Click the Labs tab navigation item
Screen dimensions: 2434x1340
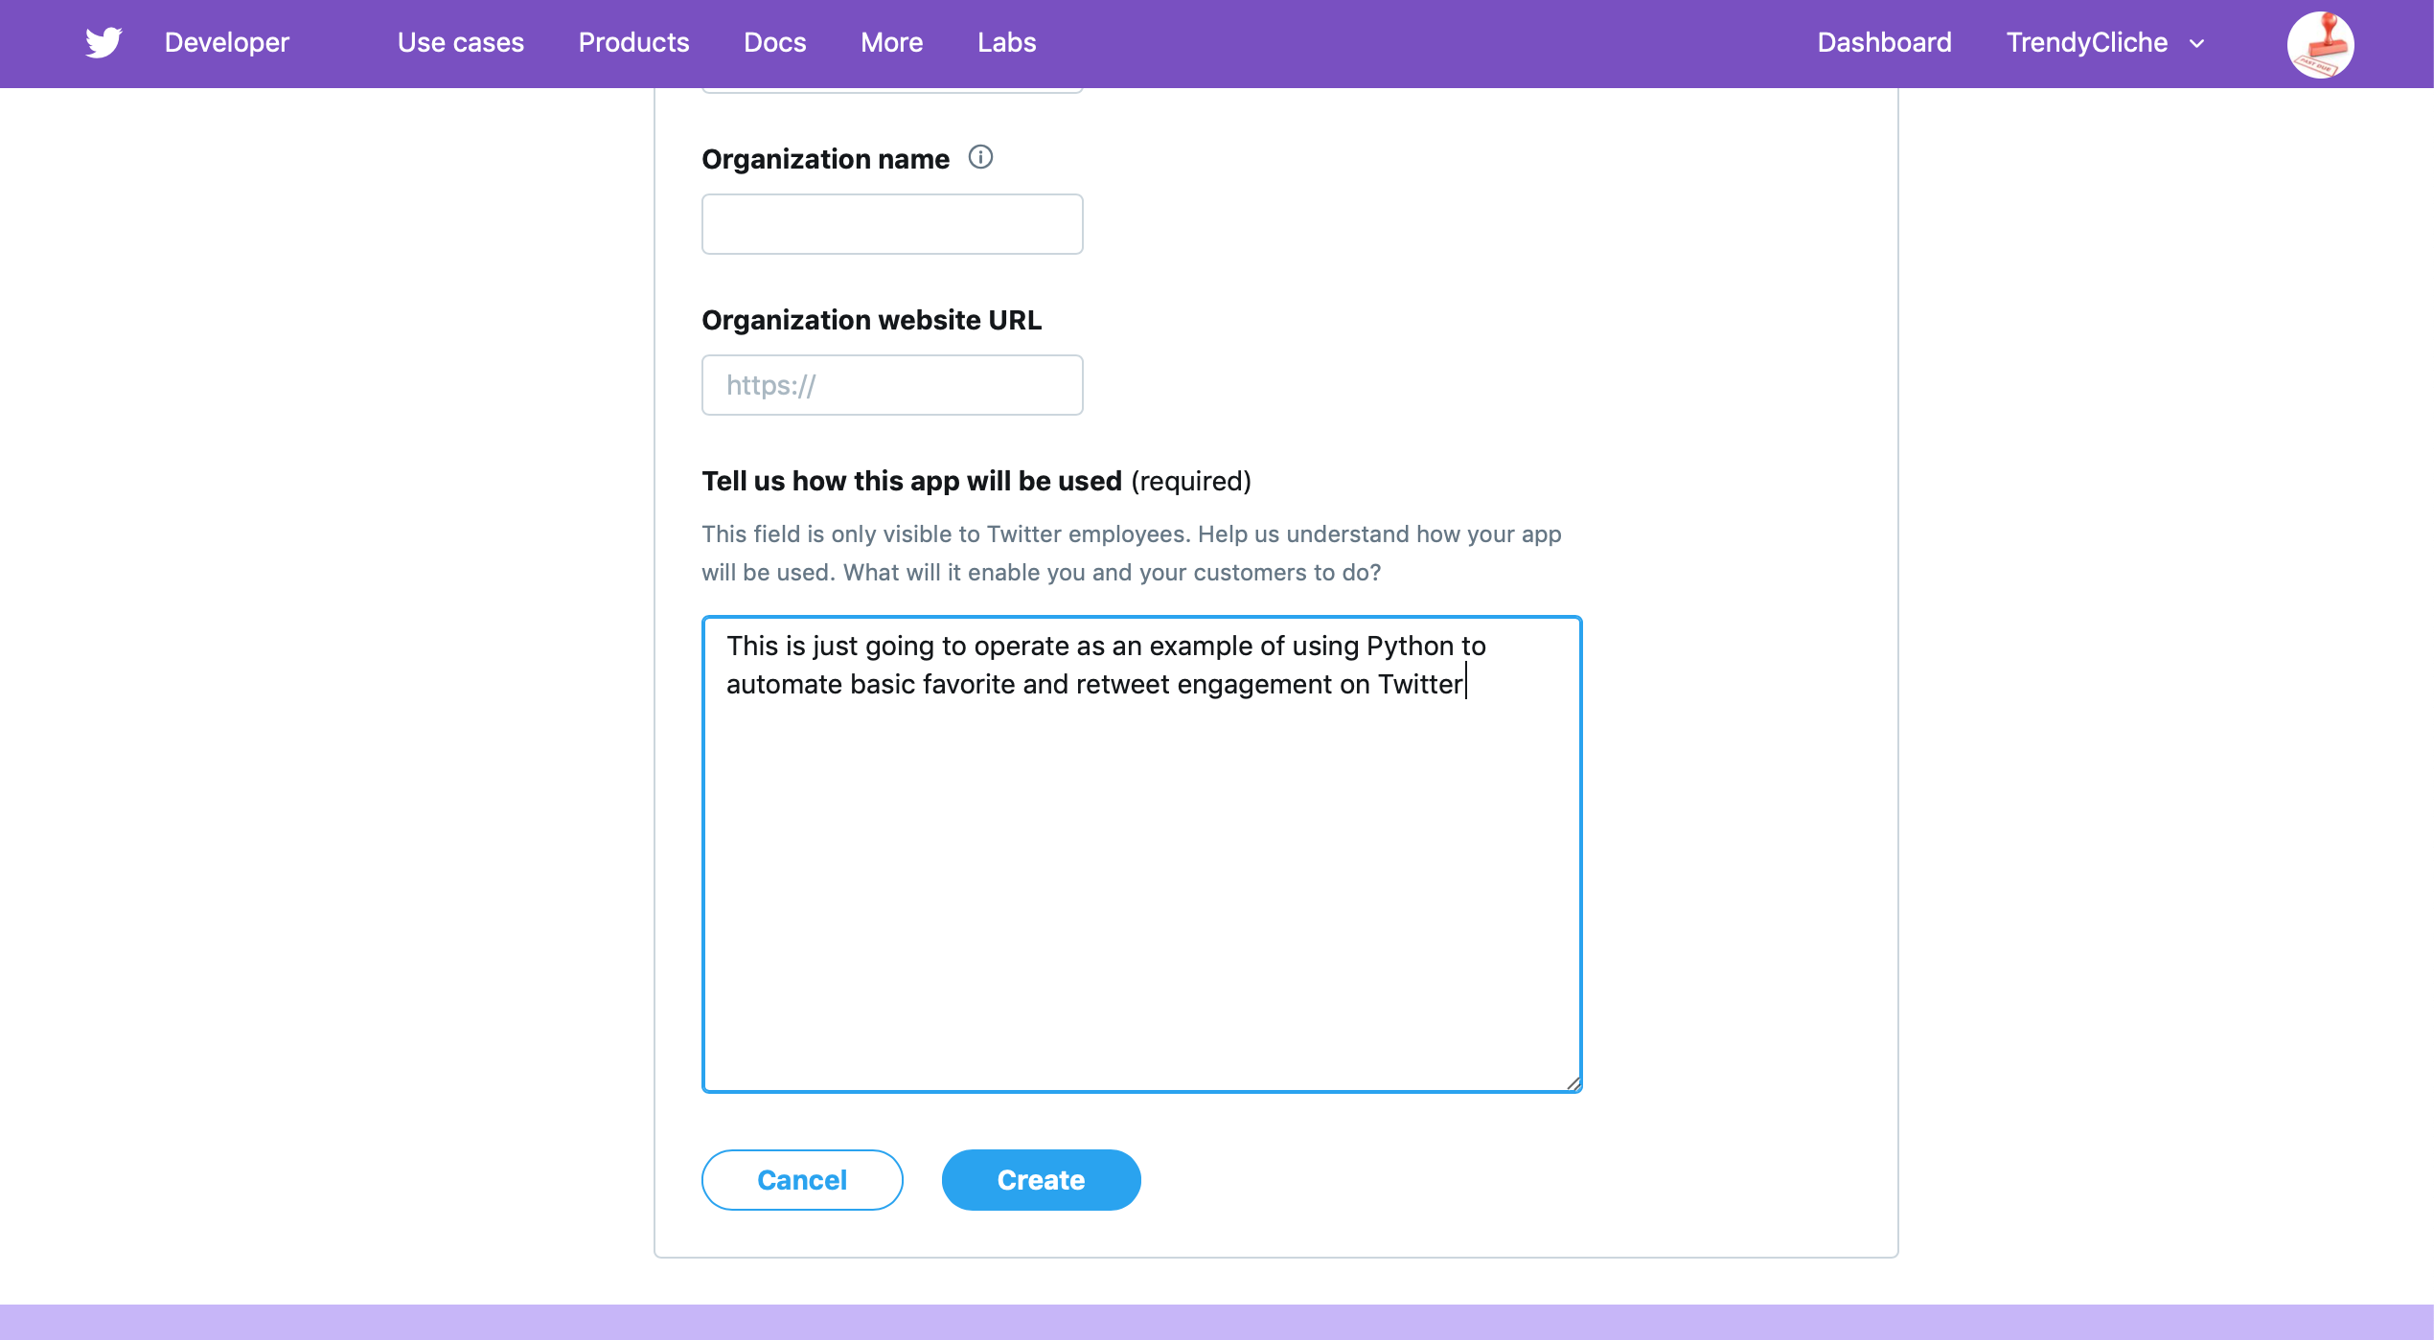(x=1006, y=41)
